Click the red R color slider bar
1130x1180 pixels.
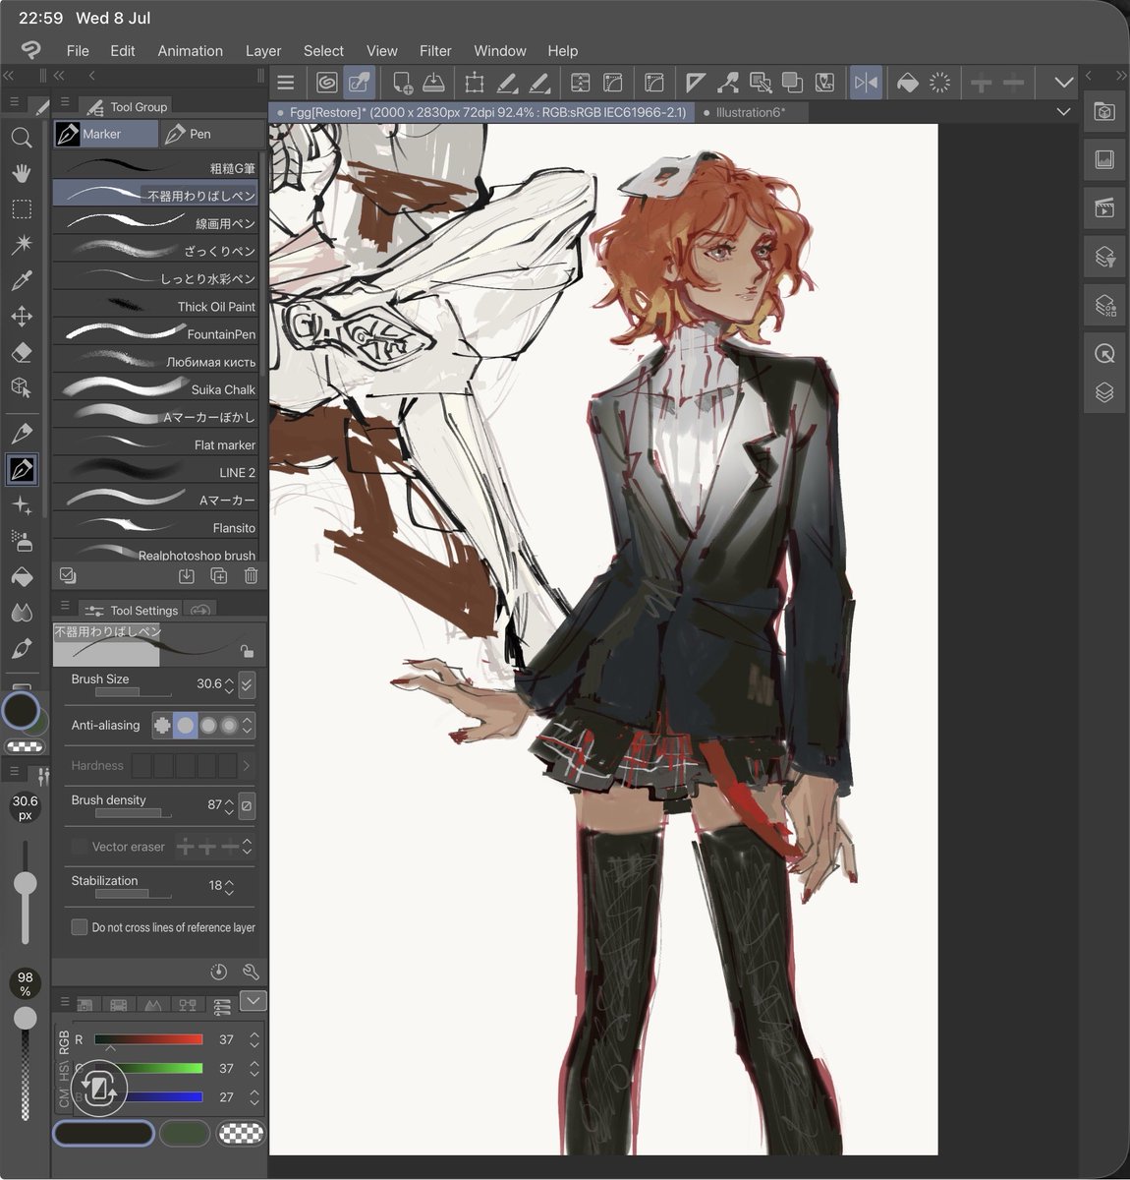[148, 1039]
